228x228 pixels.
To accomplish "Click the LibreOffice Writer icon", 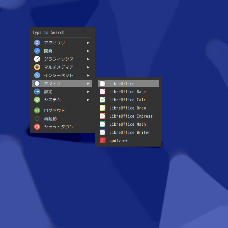I will pyautogui.click(x=103, y=132).
